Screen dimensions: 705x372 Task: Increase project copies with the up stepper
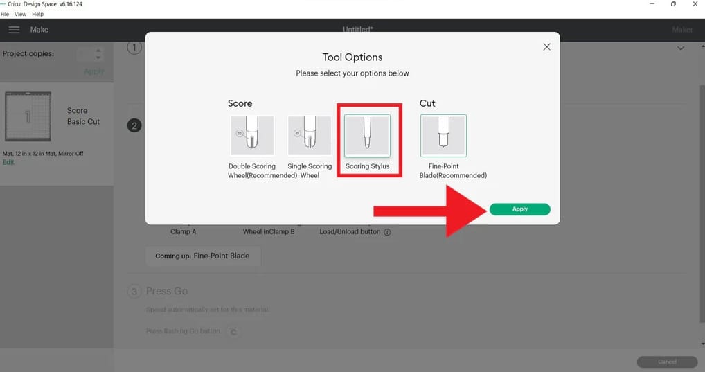(x=98, y=51)
